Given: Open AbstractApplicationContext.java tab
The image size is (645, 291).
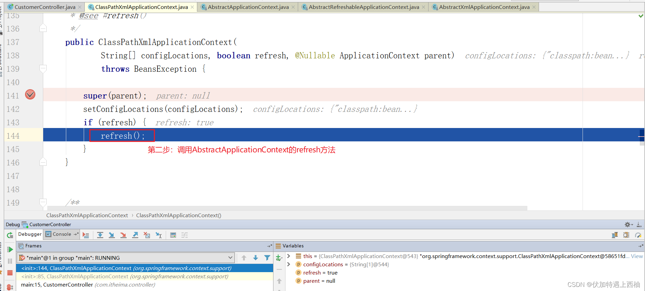Looking at the screenshot, I should [x=248, y=7].
